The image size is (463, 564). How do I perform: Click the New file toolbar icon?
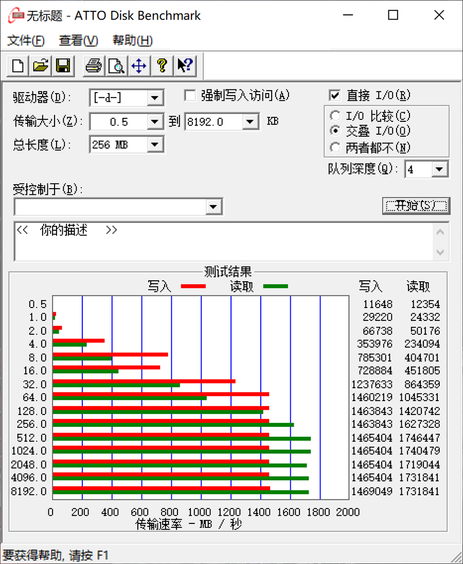(x=18, y=66)
